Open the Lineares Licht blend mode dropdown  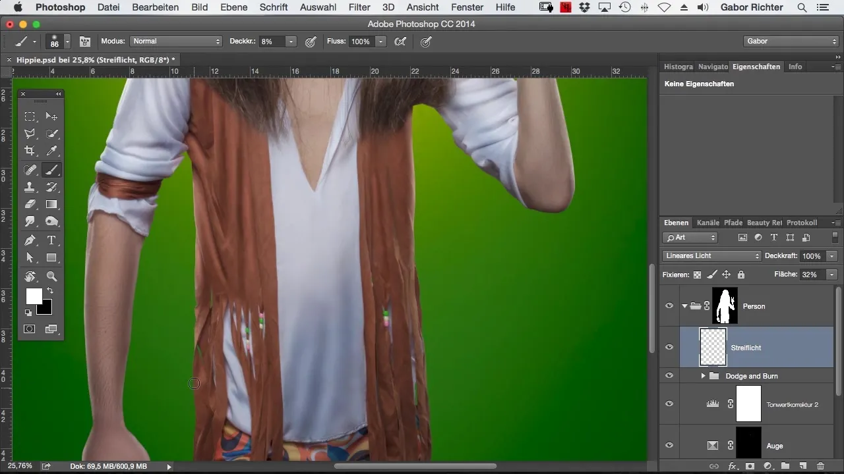(x=711, y=256)
